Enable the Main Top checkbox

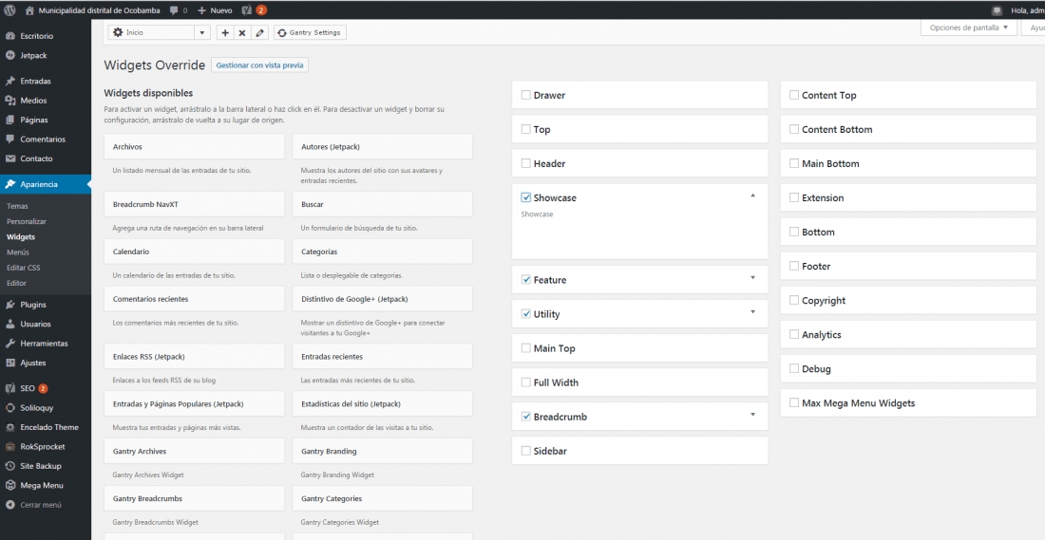[526, 348]
